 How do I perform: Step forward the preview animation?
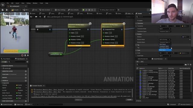28,55
